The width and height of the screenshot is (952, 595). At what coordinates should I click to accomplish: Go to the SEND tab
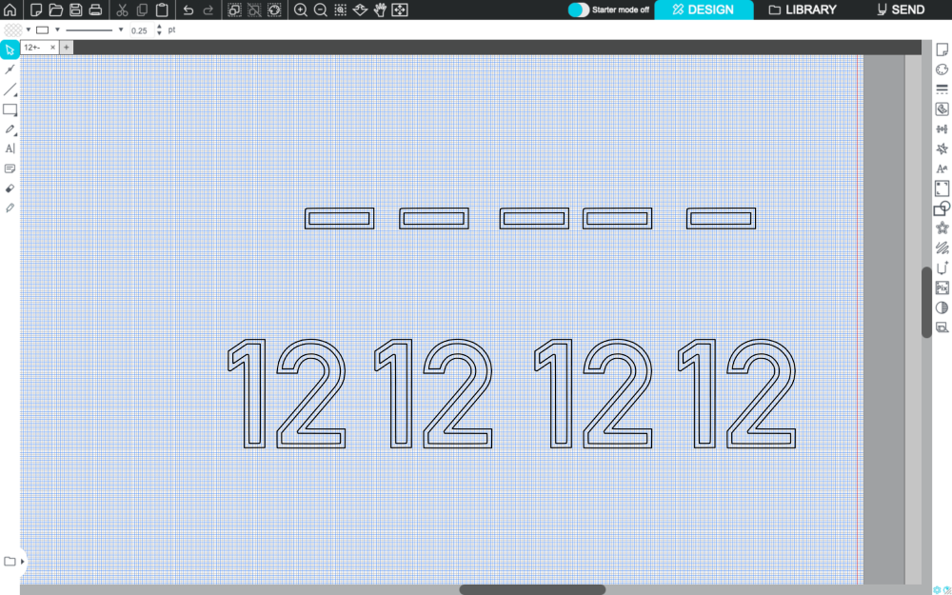pos(900,10)
